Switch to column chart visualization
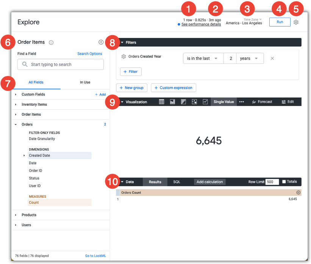Image resolution: width=311 pixels, height=264 pixels. pyautogui.click(x=172, y=102)
